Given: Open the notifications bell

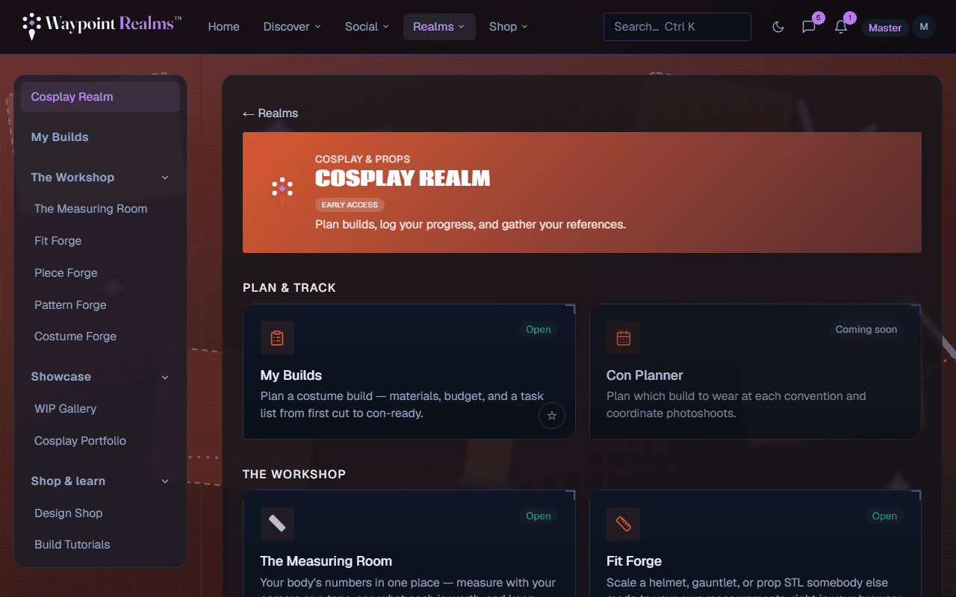Looking at the screenshot, I should coord(841,27).
